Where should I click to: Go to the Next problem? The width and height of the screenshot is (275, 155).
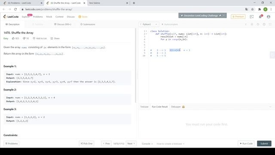[x=131, y=143]
